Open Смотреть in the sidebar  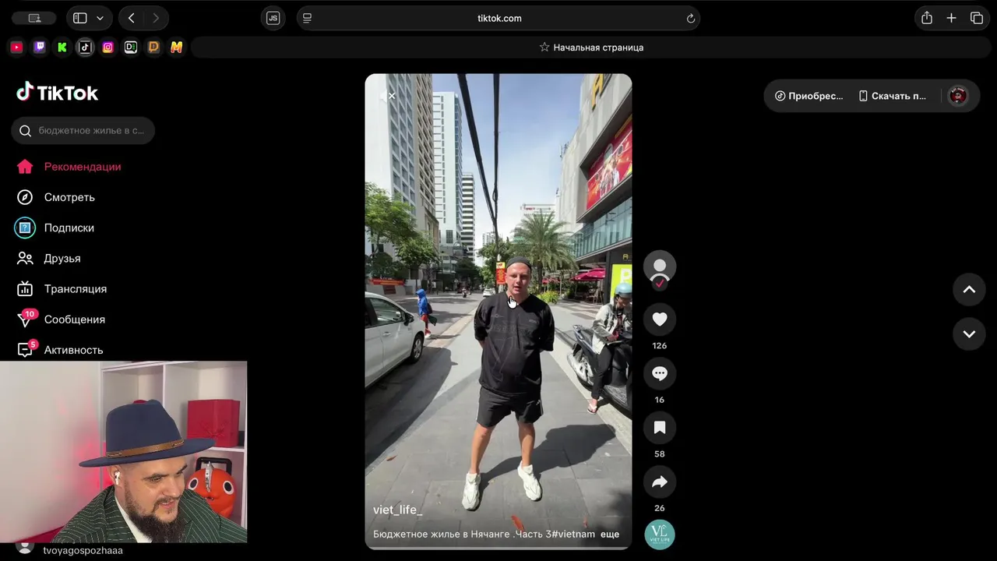tap(56, 197)
